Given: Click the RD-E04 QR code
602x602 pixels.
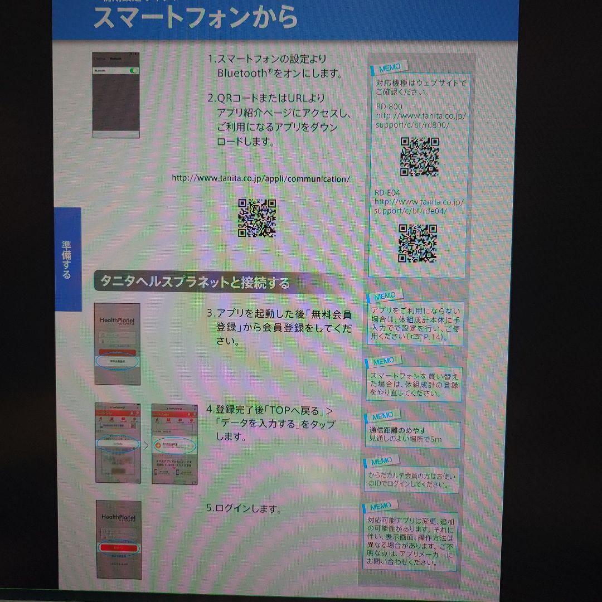Looking at the screenshot, I should tap(418, 244).
